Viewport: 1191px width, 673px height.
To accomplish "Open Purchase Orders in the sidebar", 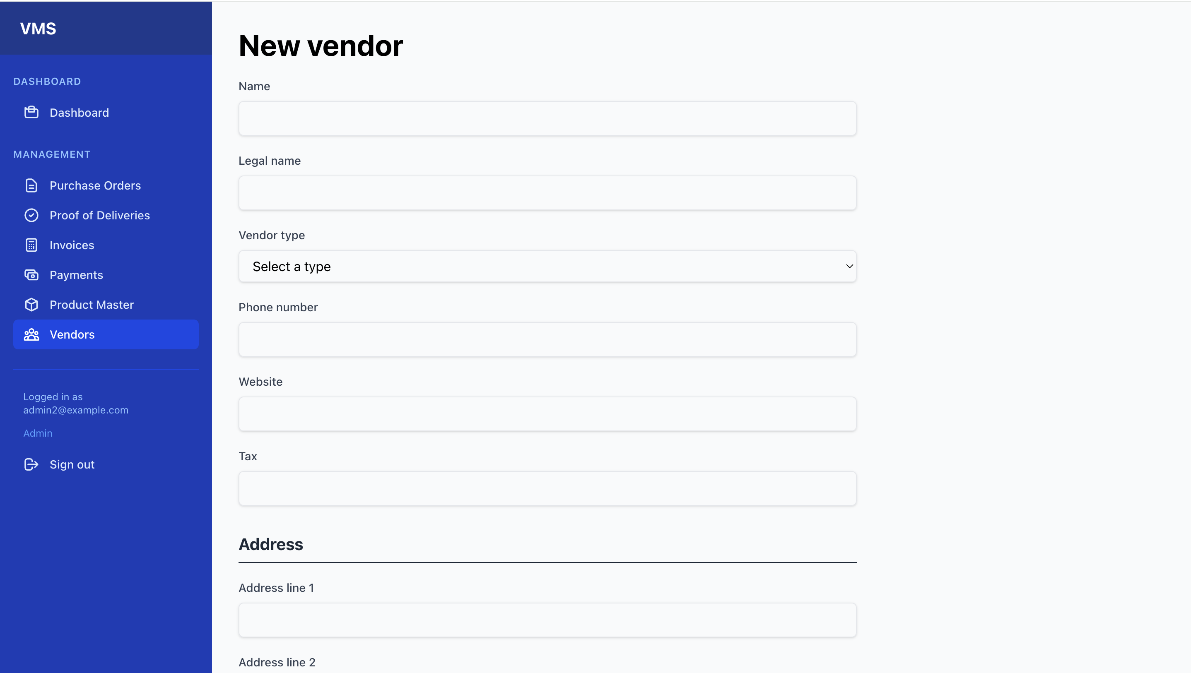I will coord(95,185).
